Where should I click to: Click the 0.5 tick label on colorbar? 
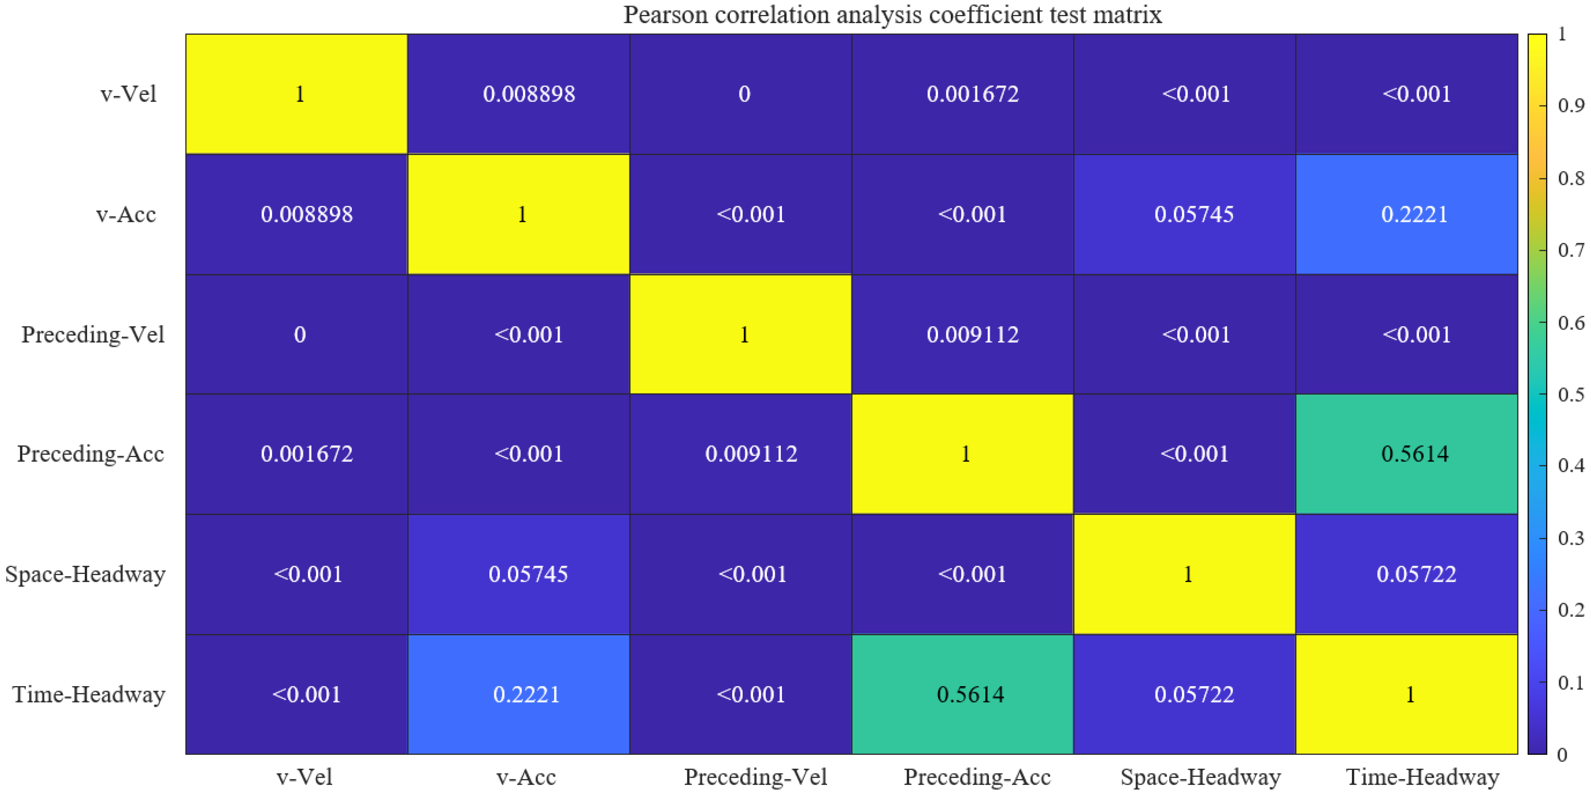point(1570,394)
